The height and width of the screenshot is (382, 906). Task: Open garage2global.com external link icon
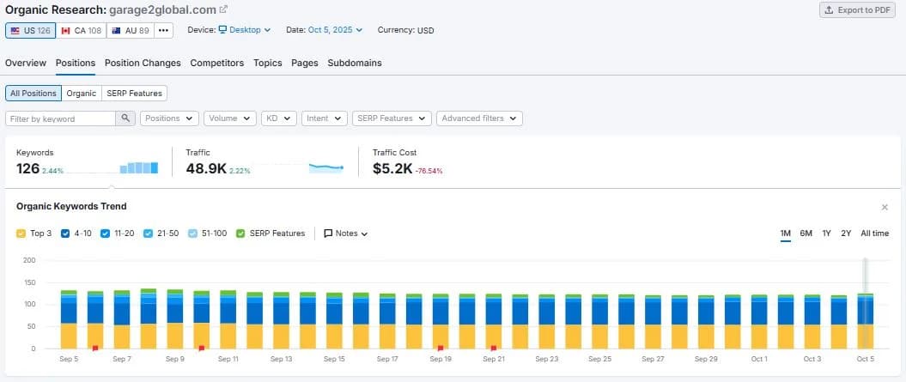coord(223,9)
